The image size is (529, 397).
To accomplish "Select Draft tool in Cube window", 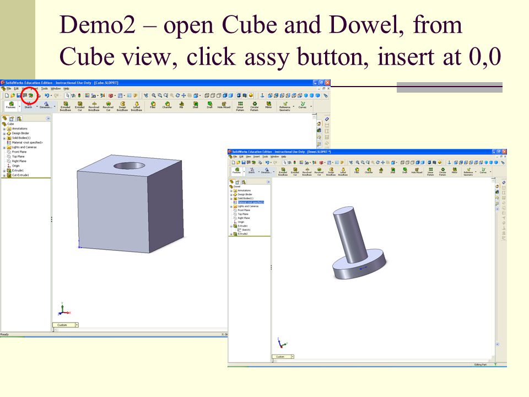I will point(209,105).
